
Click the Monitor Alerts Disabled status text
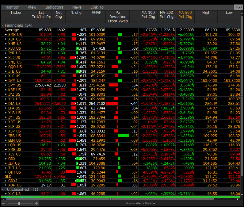(x=141, y=203)
